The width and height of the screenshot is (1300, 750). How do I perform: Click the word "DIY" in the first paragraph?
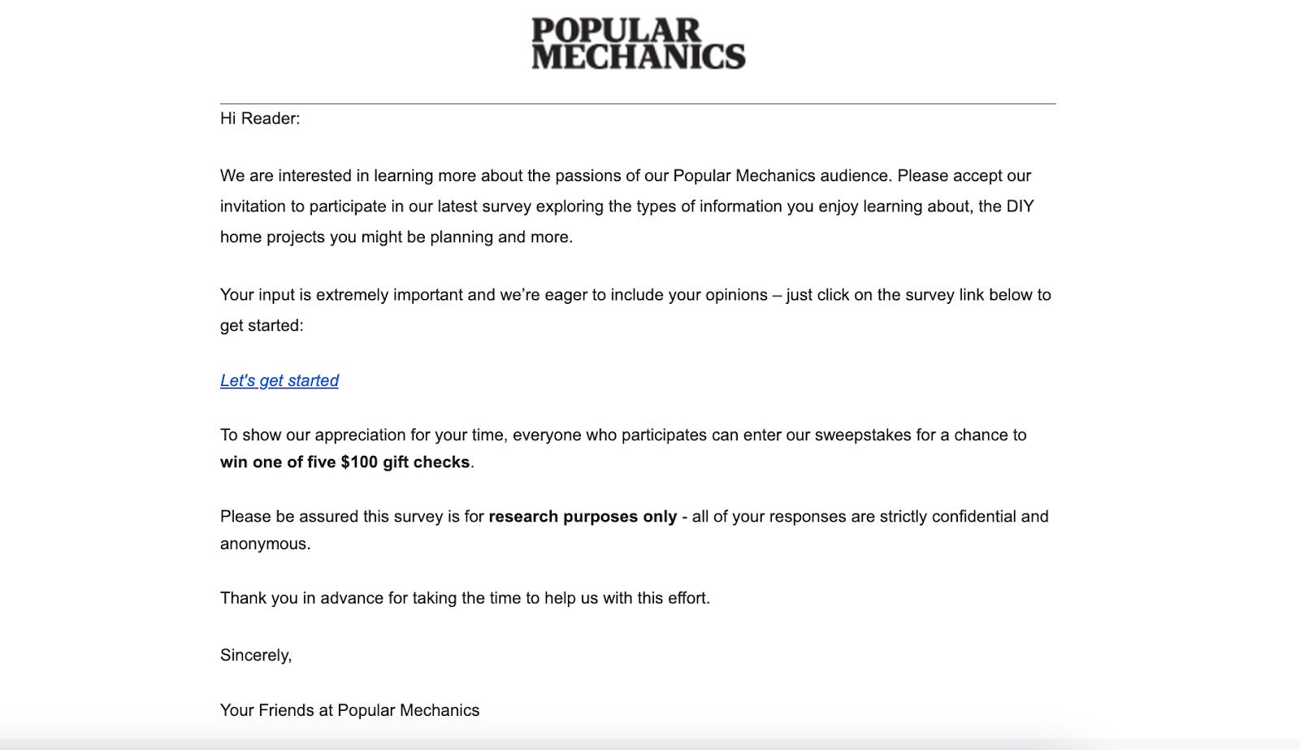click(x=1020, y=206)
